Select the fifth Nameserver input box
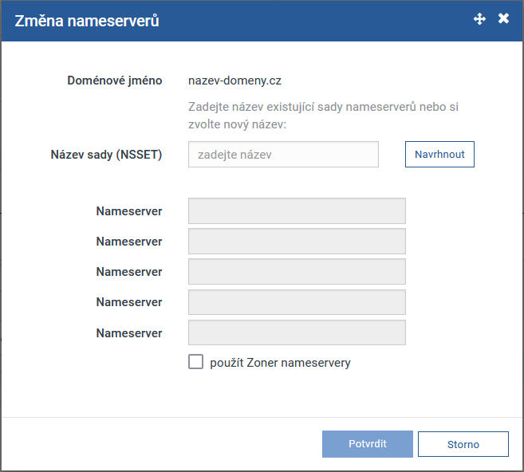The width and height of the screenshot is (524, 472). pyautogui.click(x=297, y=332)
